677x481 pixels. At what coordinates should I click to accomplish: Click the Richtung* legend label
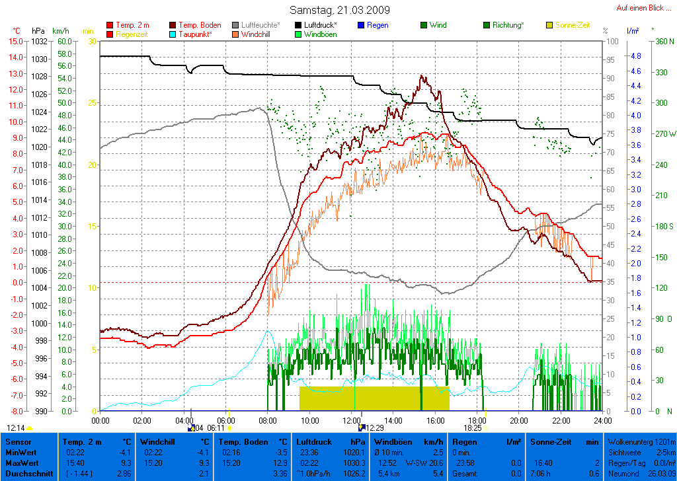508,25
